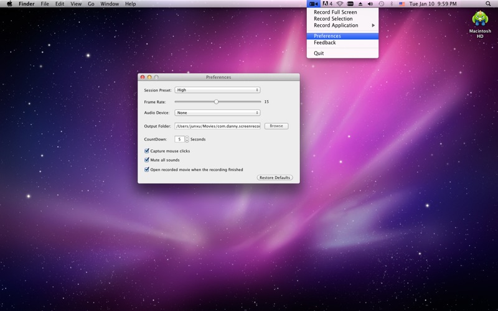Minimize the Preferences window with yellow button
The height and width of the screenshot is (311, 498).
[149, 77]
